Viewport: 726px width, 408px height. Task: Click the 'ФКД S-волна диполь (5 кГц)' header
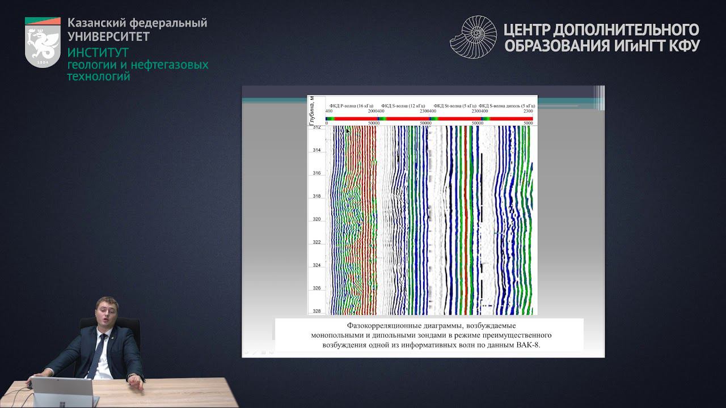coord(507,106)
